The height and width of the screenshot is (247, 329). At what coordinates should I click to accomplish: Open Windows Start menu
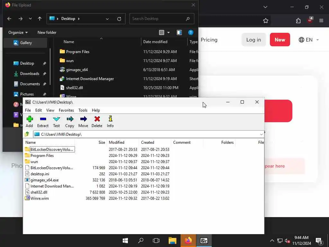pos(125,241)
